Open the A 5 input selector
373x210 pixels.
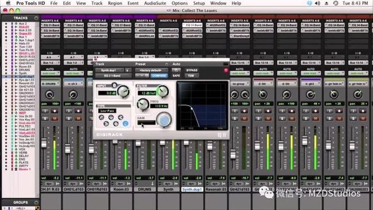pos(50,57)
